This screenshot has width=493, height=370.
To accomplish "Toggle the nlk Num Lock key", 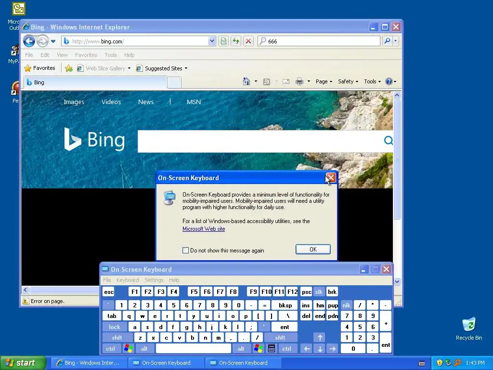I will coord(347,305).
